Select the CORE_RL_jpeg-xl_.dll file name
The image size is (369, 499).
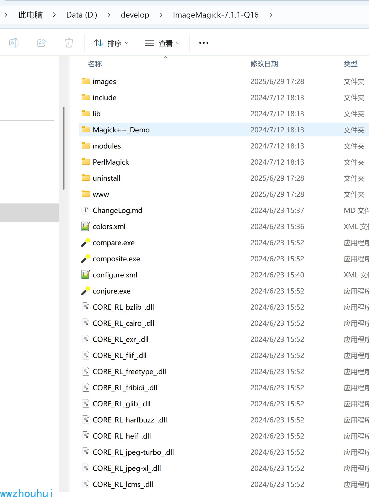point(127,468)
